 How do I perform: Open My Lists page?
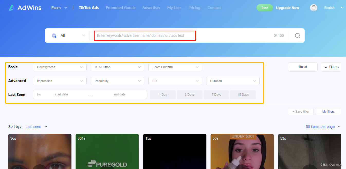tap(174, 8)
